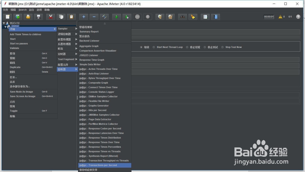Image resolution: width=305 pixels, height=172 pixels.
Task: Click the remote engine globe icon
Action: pyautogui.click(x=298, y=17)
